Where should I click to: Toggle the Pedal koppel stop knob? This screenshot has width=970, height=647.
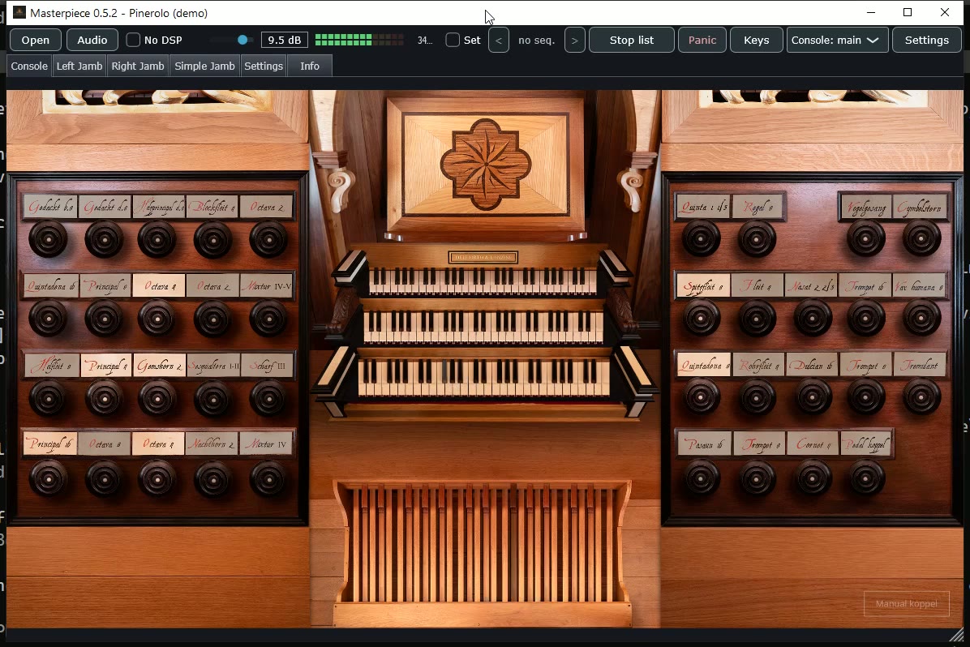tap(866, 478)
